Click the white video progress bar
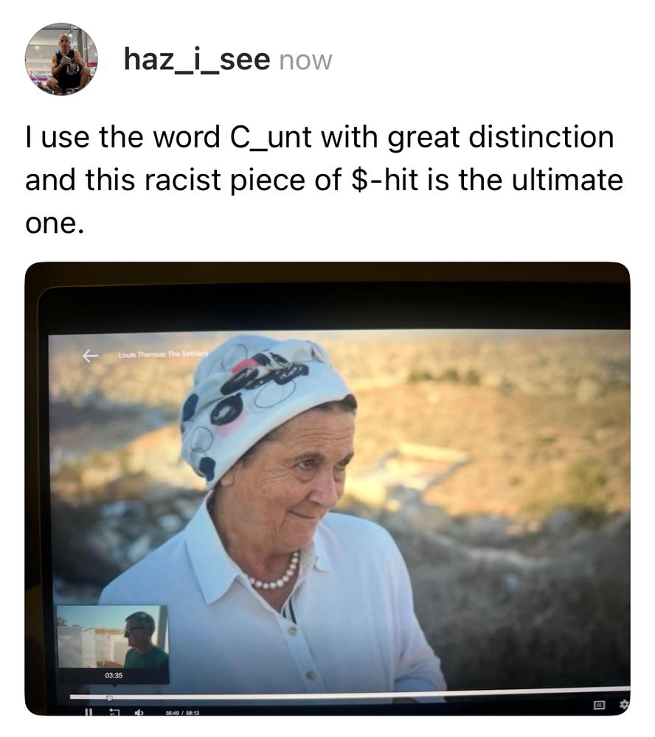655x737 pixels. [x=350, y=694]
